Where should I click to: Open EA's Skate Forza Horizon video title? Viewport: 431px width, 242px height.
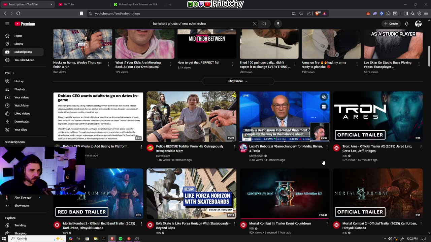click(x=193, y=226)
